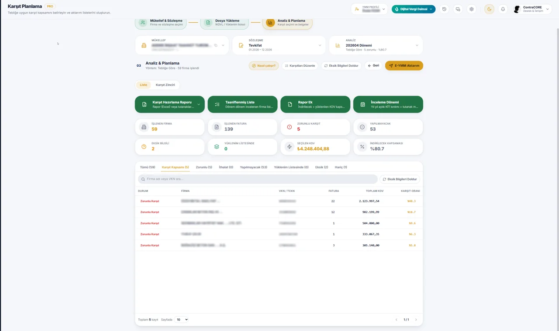Open notifications bell icon
The height and width of the screenshot is (331, 559).
pos(503,9)
